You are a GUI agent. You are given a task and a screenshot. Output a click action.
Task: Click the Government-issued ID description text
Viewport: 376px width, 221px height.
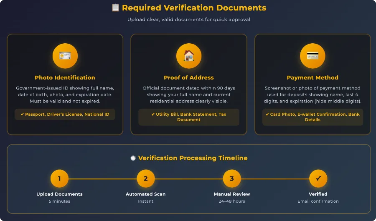tap(65, 94)
